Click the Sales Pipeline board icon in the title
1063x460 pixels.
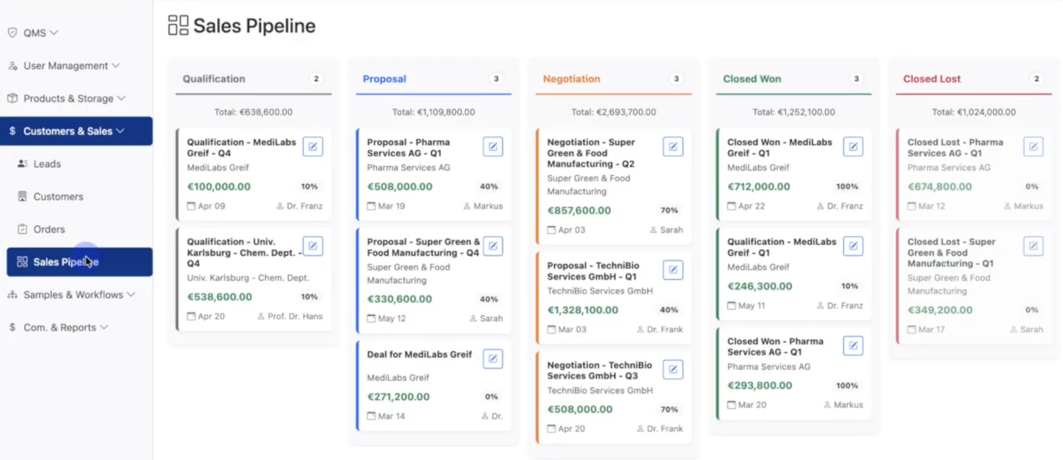[x=178, y=25]
